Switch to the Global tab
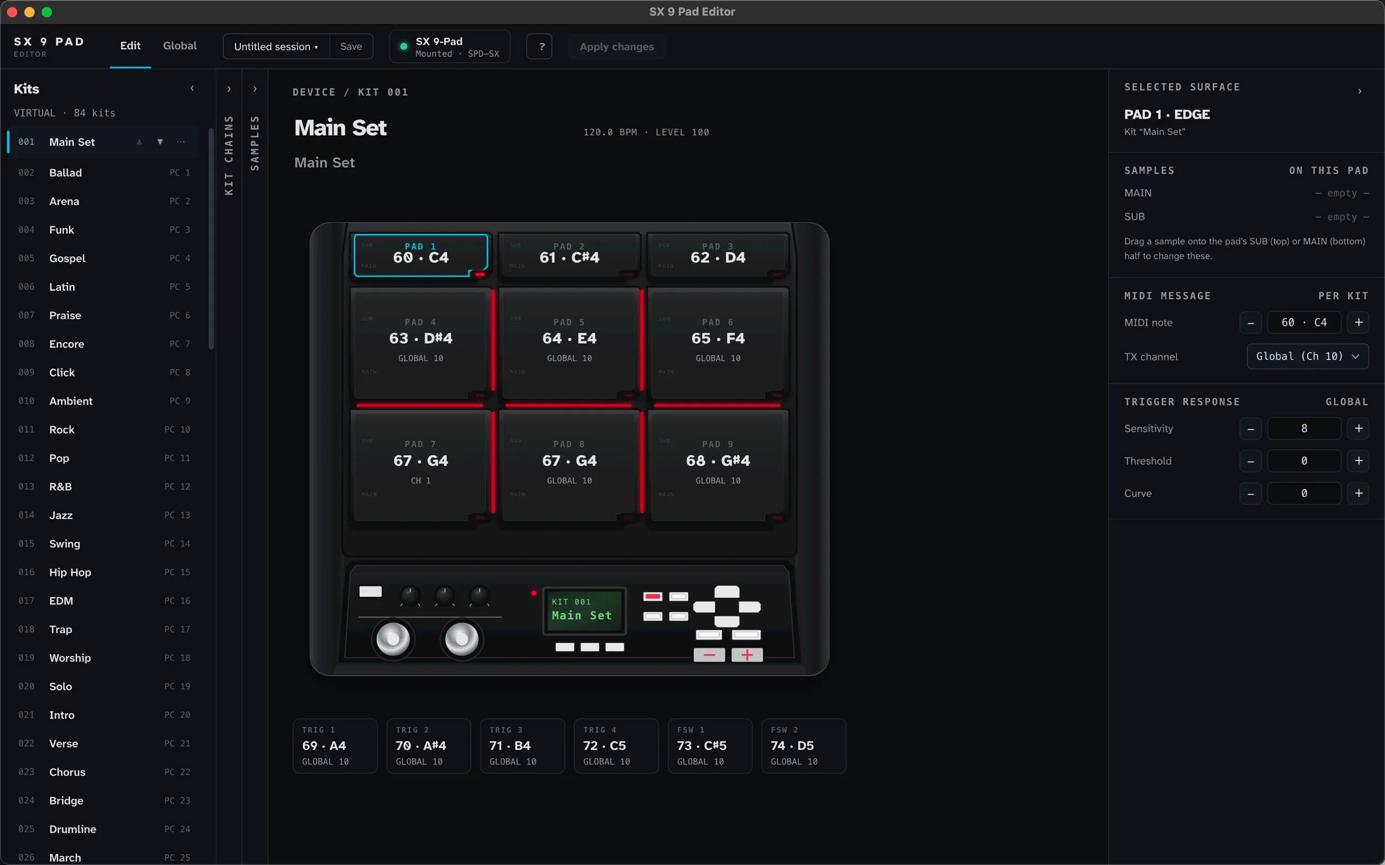 [180, 46]
